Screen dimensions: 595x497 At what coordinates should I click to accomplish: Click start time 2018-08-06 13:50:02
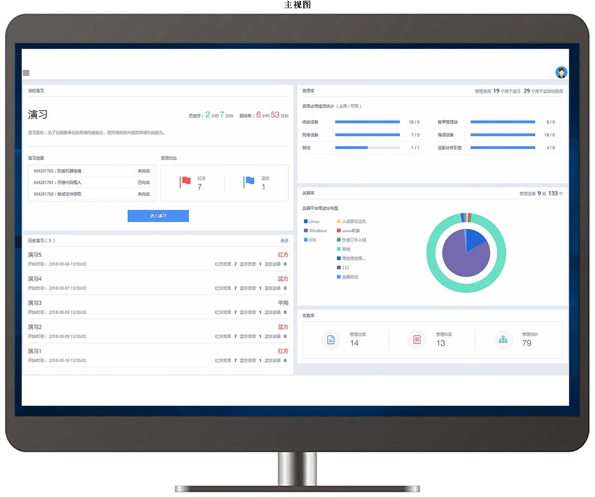coord(67,264)
